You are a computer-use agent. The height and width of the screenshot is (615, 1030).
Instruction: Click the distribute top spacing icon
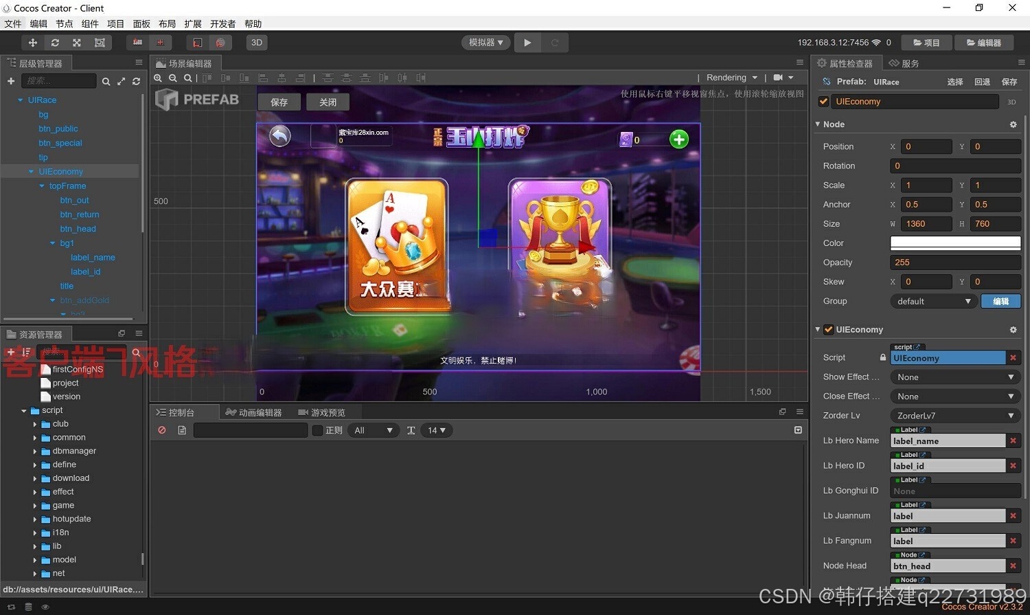pos(328,78)
